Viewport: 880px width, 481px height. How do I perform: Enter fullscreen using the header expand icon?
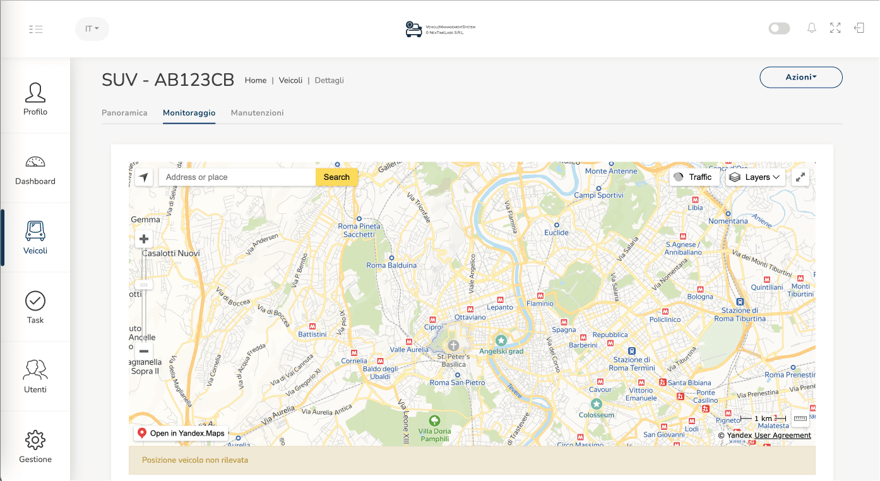835,28
